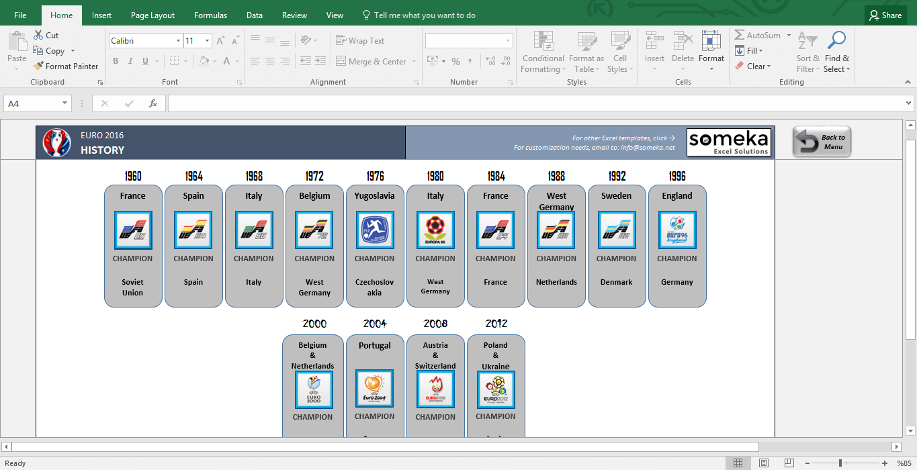Click the Fill button in Editing group

tap(749, 51)
